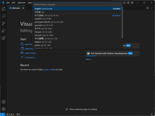Select español (es) language
Screen dimensions: 155x116
pos(77,19)
